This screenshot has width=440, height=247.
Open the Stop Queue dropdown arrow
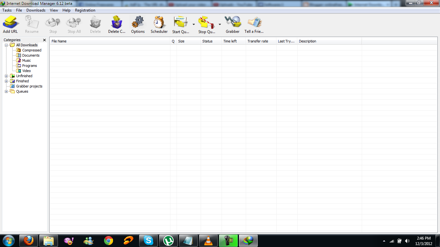220,24
